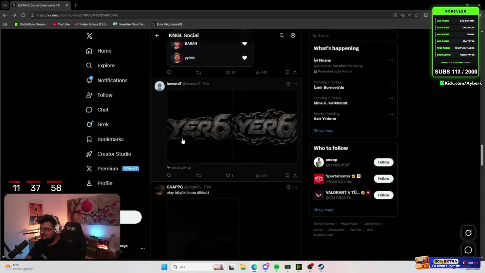The width and height of the screenshot is (485, 273).
Task: Like BARAN in the poll card
Action: 244,44
